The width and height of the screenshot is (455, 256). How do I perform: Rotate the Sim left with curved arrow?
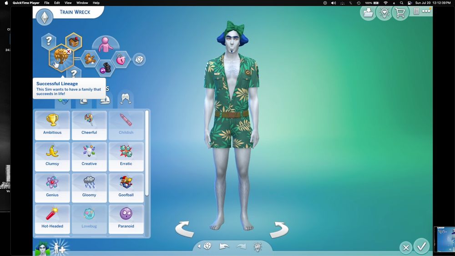pyautogui.click(x=184, y=229)
